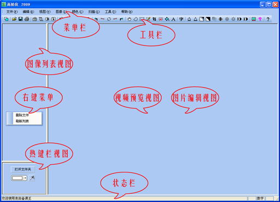This screenshot has width=280, height=202.
Task: Click the status text 欢迎使用良田备课王
Action: coord(16,198)
